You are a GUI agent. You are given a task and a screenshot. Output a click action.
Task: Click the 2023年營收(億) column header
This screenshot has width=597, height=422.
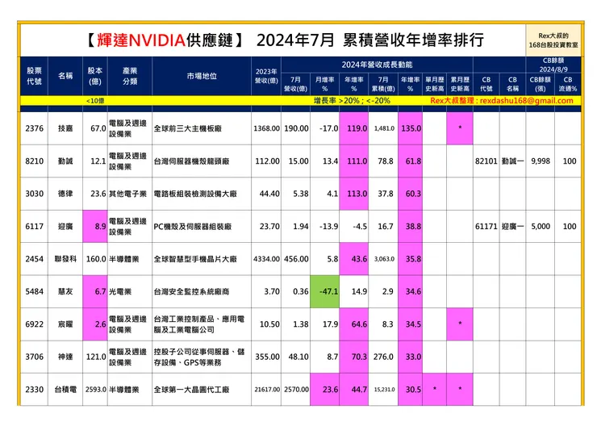pos(266,76)
